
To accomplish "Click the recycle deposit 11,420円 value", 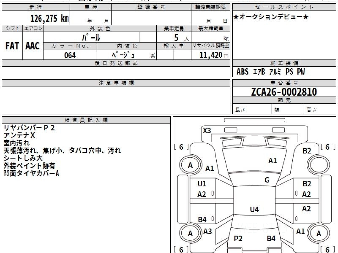I will 214,55.
